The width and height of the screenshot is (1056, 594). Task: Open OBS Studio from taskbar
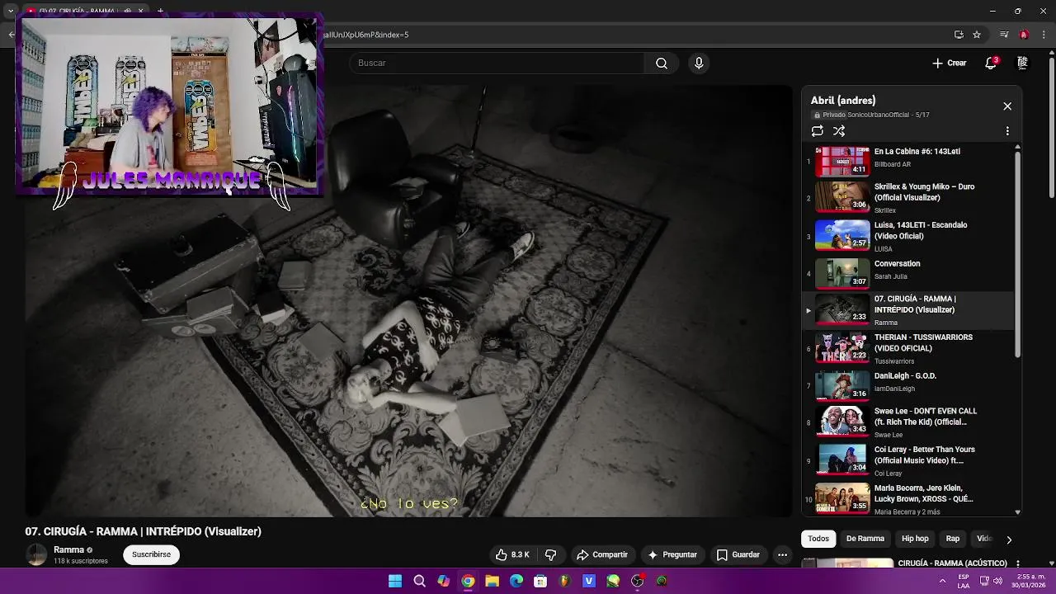[x=638, y=582]
